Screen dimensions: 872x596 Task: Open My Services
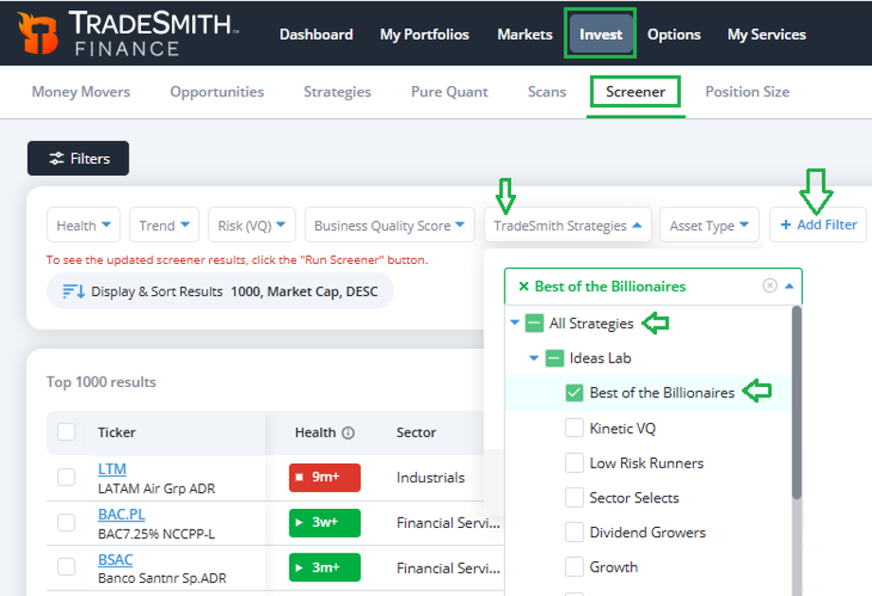click(x=766, y=34)
